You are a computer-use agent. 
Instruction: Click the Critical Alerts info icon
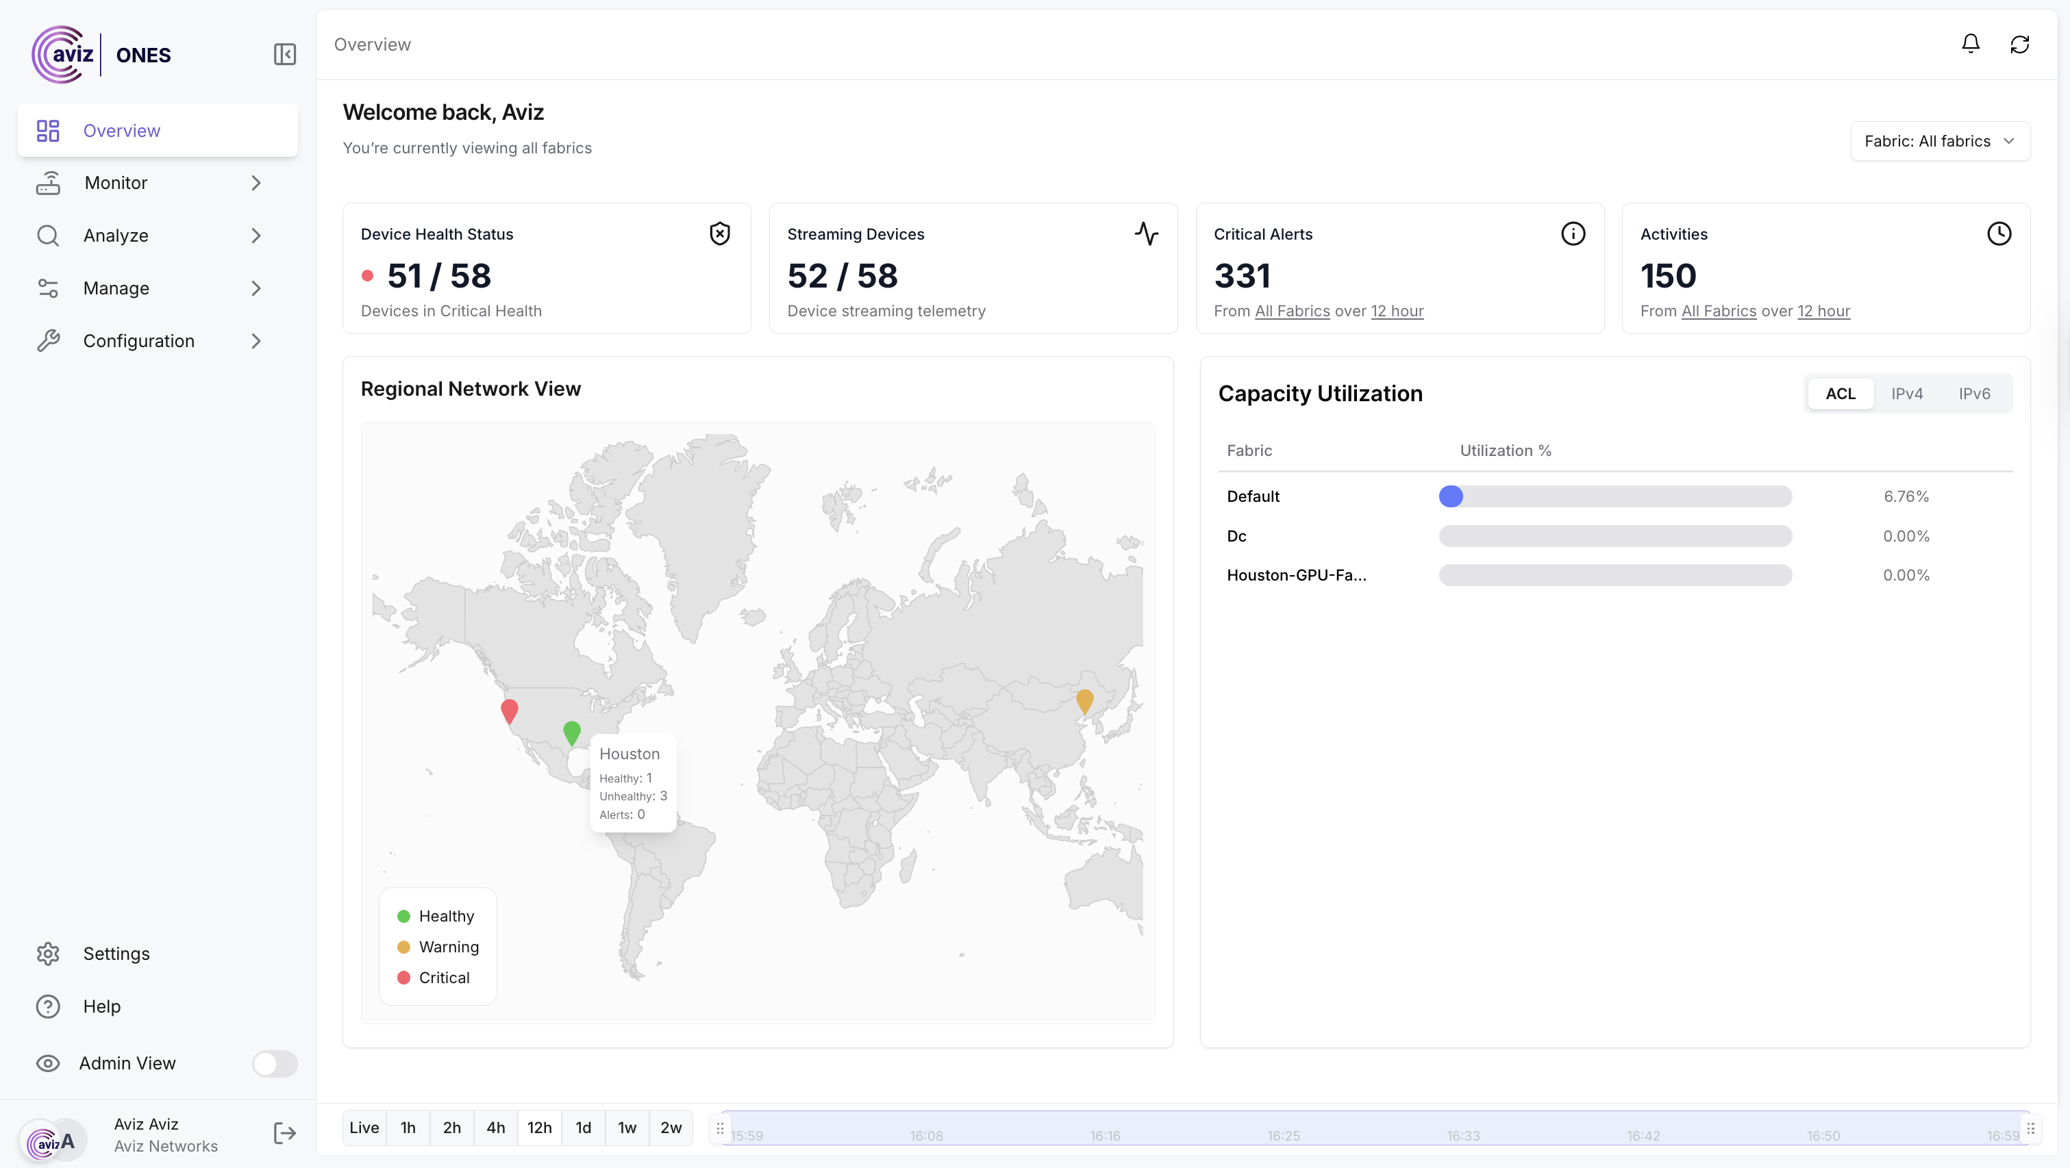coord(1573,233)
